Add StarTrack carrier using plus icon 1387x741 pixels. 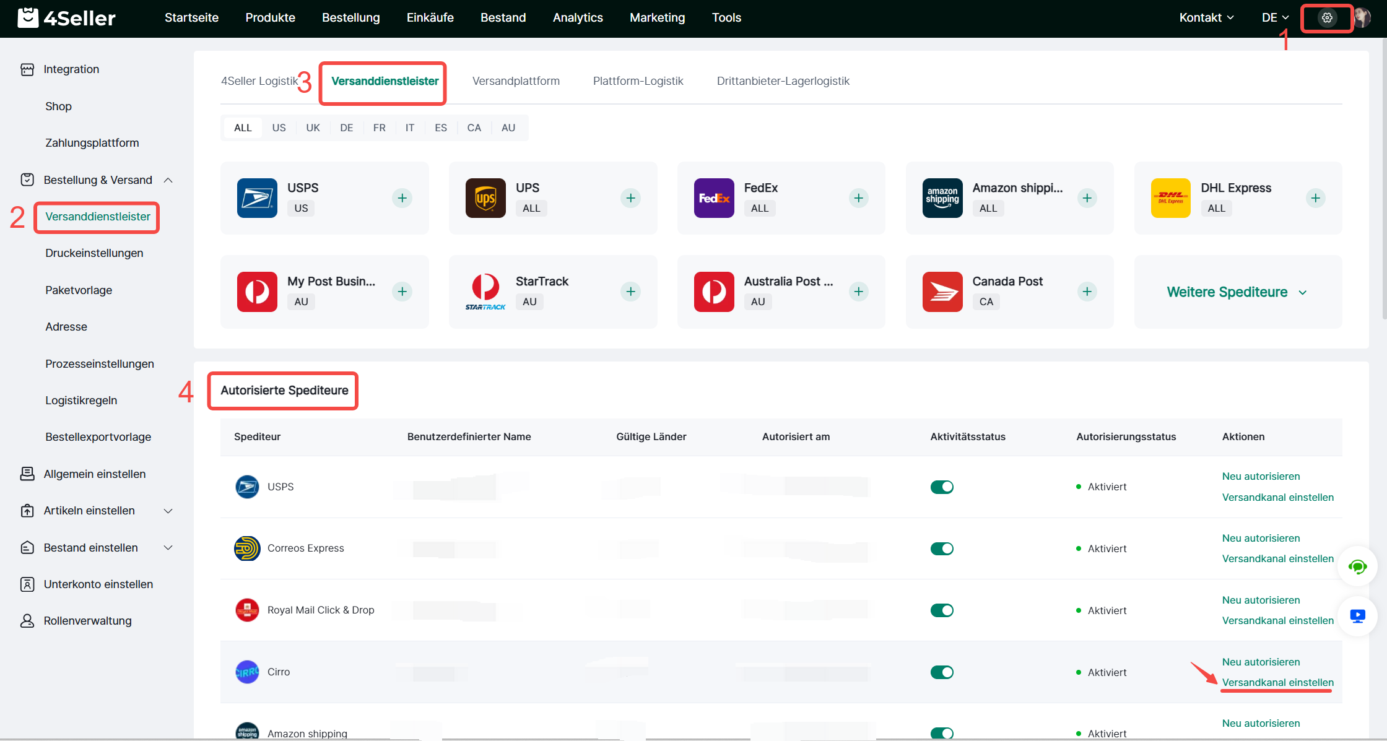coord(630,292)
